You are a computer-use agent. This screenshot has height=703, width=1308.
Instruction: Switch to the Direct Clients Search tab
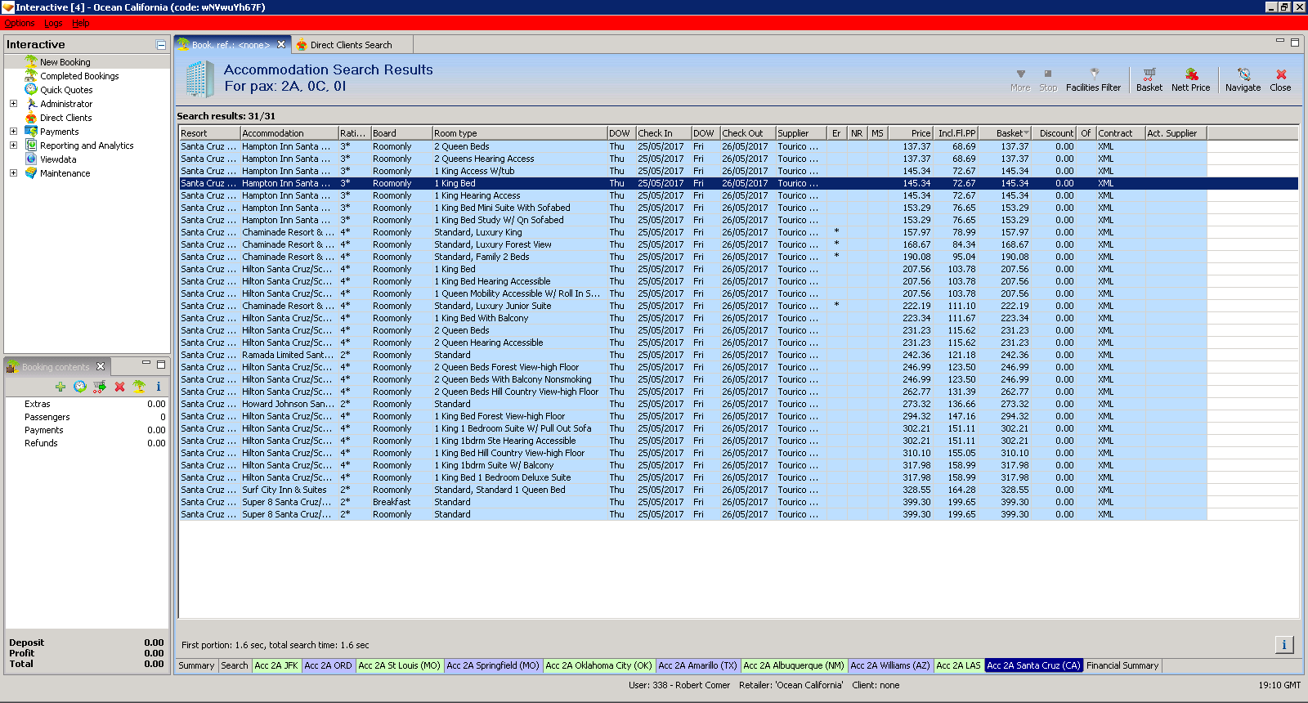click(x=351, y=45)
